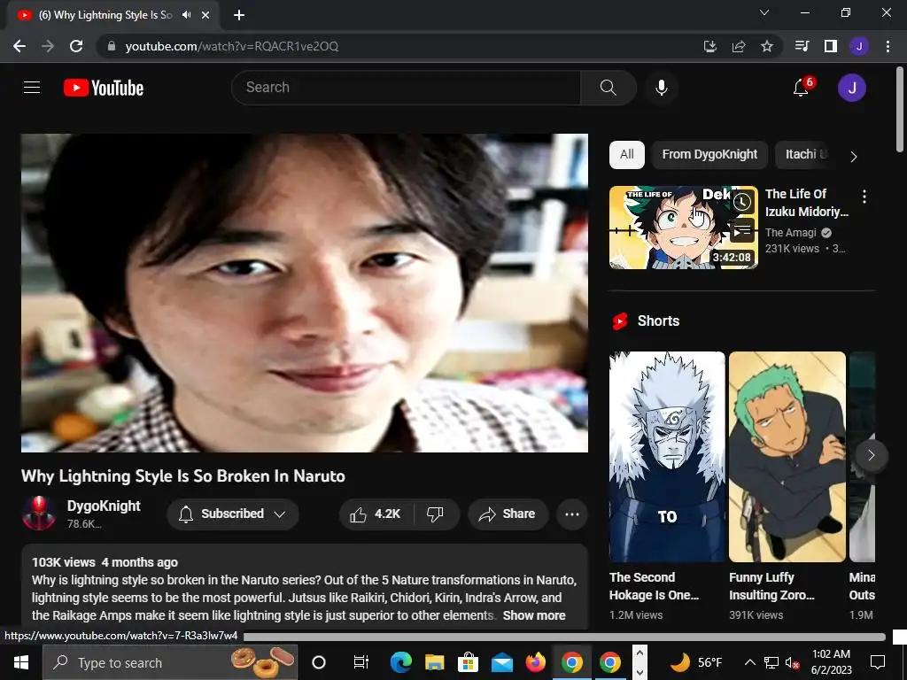Toggle Chrome side panel

pos(831,46)
